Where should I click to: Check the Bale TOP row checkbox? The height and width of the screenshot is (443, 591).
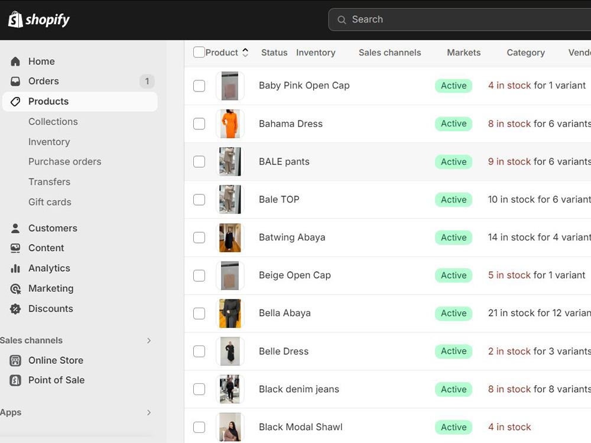[x=199, y=200]
